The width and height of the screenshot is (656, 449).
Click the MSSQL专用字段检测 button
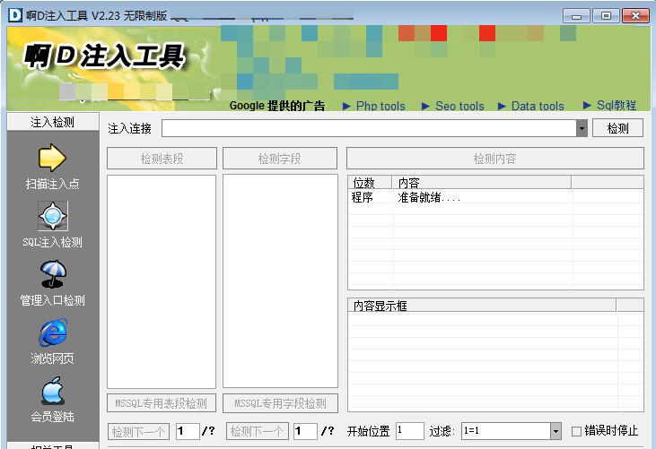pos(280,403)
